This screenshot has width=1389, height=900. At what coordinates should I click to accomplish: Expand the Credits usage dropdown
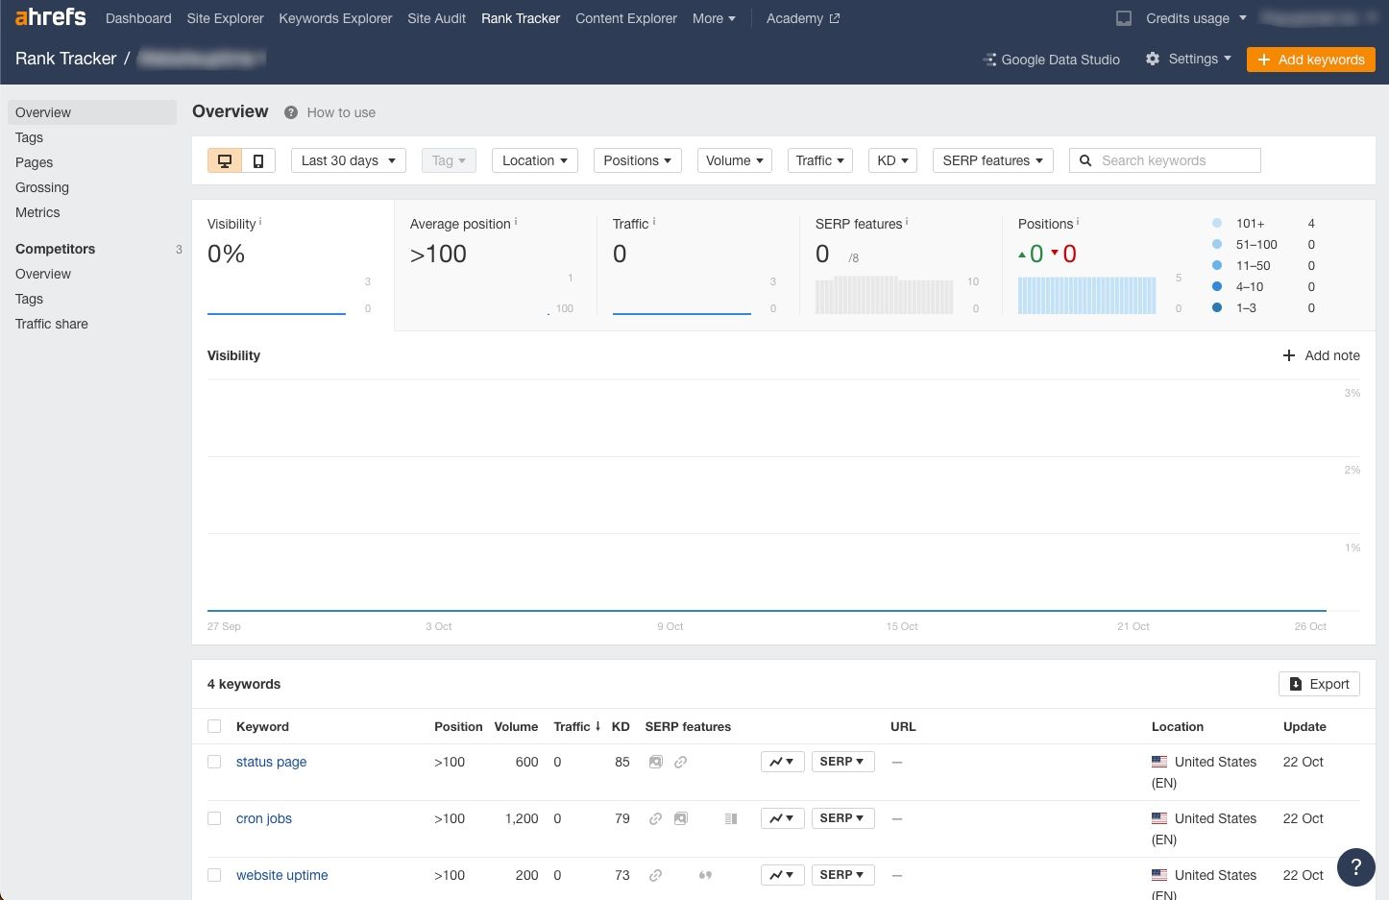[1196, 18]
